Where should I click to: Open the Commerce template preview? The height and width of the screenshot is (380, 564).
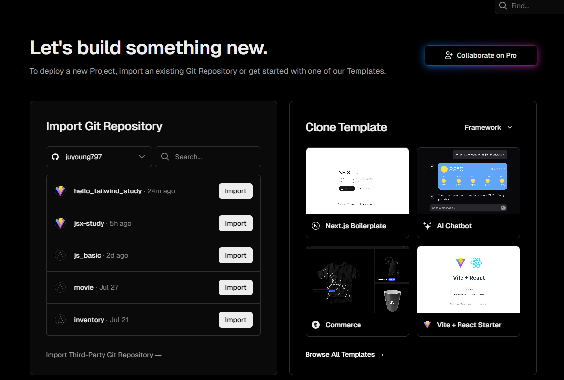click(x=357, y=280)
